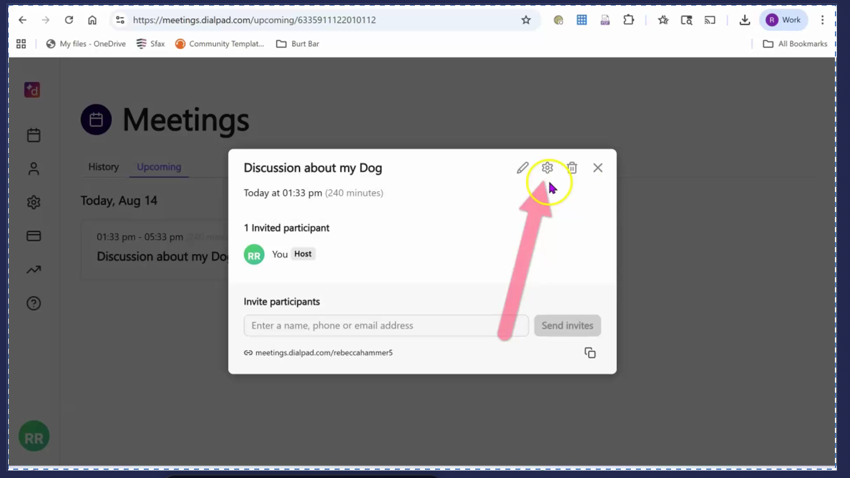
Task: Focus the invite participants input field
Action: coord(386,326)
